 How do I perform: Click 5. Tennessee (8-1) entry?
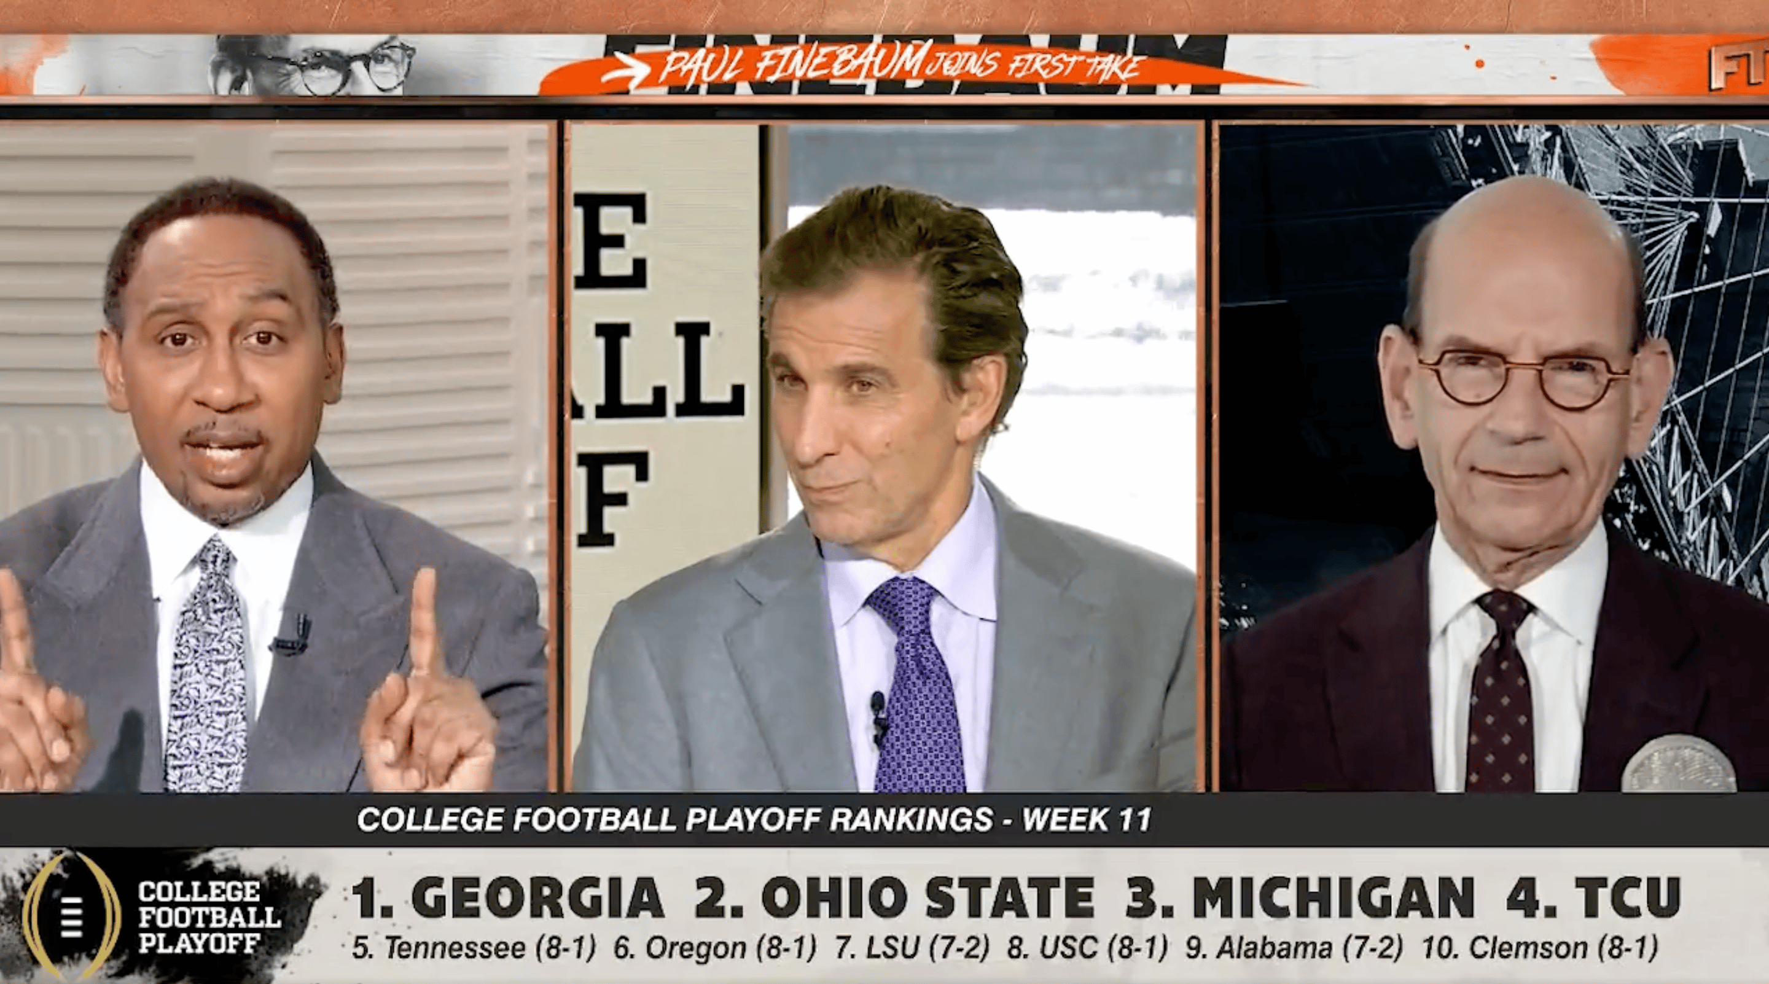pos(474,948)
